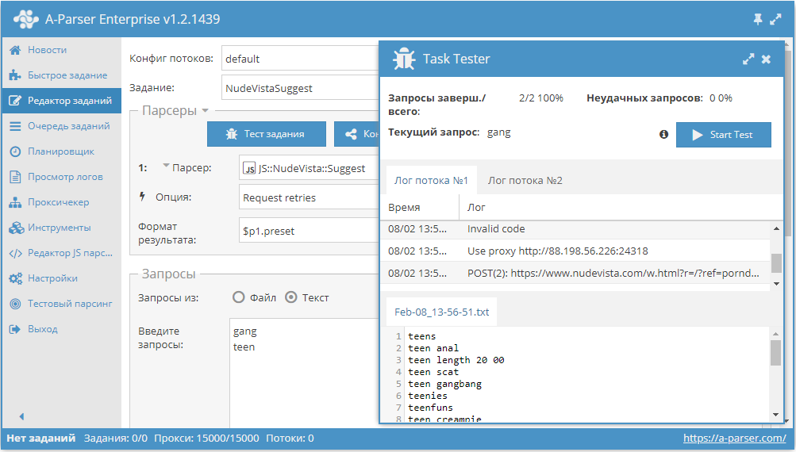Image resolution: width=796 pixels, height=452 pixels.
Task: Click the A-Parser logo icon
Action: [26, 19]
